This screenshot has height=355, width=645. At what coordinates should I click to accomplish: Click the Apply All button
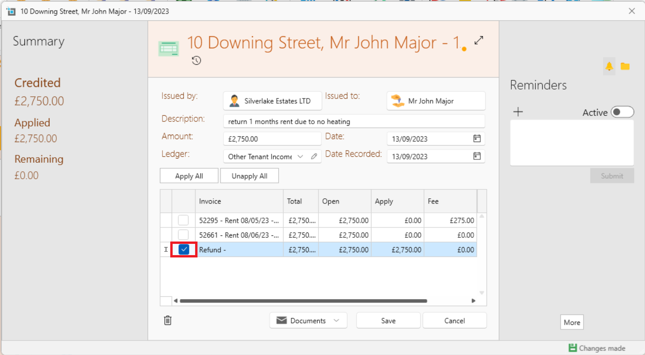click(x=189, y=176)
